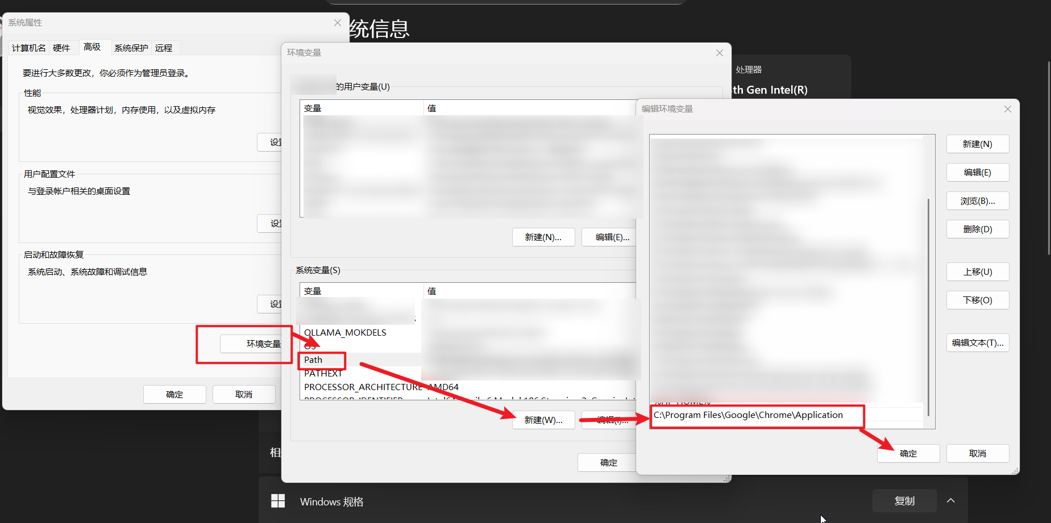Close the 系统属性 window
The width and height of the screenshot is (1051, 523).
point(338,23)
